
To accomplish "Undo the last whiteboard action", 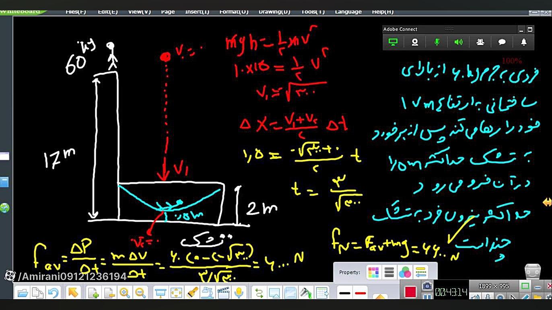I will click(53, 293).
